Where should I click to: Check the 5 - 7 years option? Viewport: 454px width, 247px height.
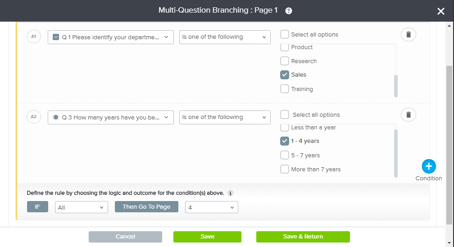pos(285,155)
